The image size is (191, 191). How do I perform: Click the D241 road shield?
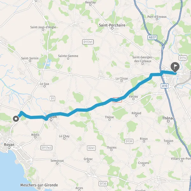point(91,148)
